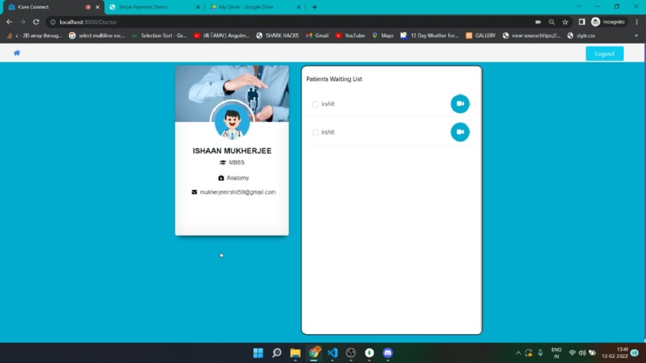Click the microphone icon in system tray

(x=540, y=353)
